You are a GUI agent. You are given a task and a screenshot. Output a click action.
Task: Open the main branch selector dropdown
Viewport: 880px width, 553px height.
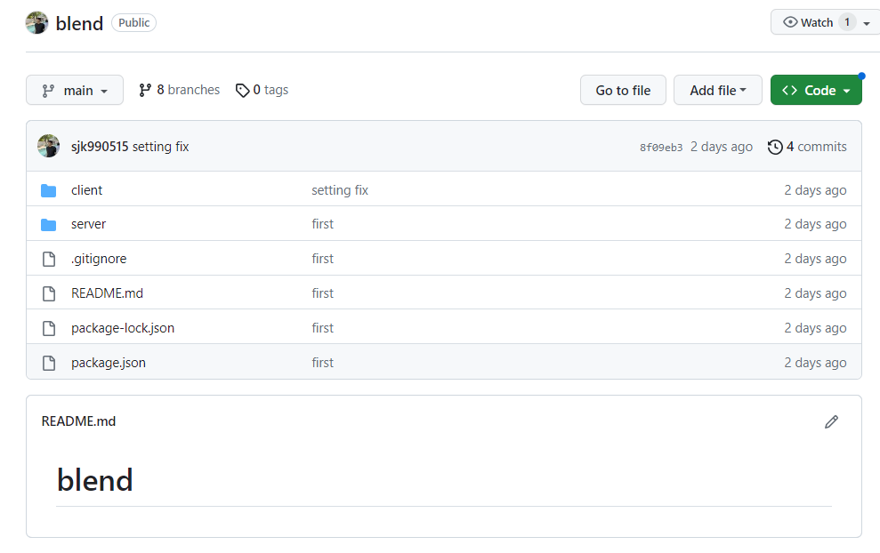(75, 91)
